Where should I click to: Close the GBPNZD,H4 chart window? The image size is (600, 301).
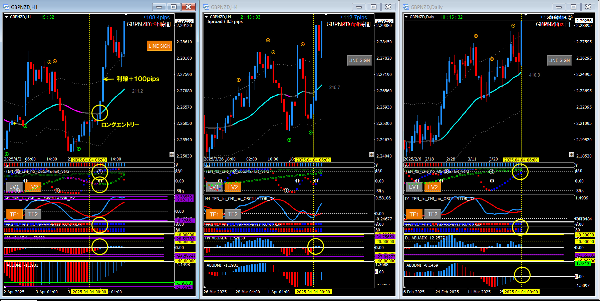coord(388,7)
